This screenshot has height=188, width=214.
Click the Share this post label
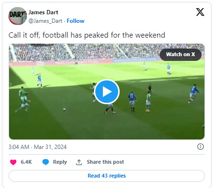105,162
